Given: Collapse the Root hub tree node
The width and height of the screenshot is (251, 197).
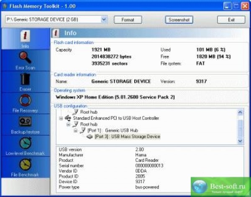Looking at the screenshot, I should pos(69,124).
